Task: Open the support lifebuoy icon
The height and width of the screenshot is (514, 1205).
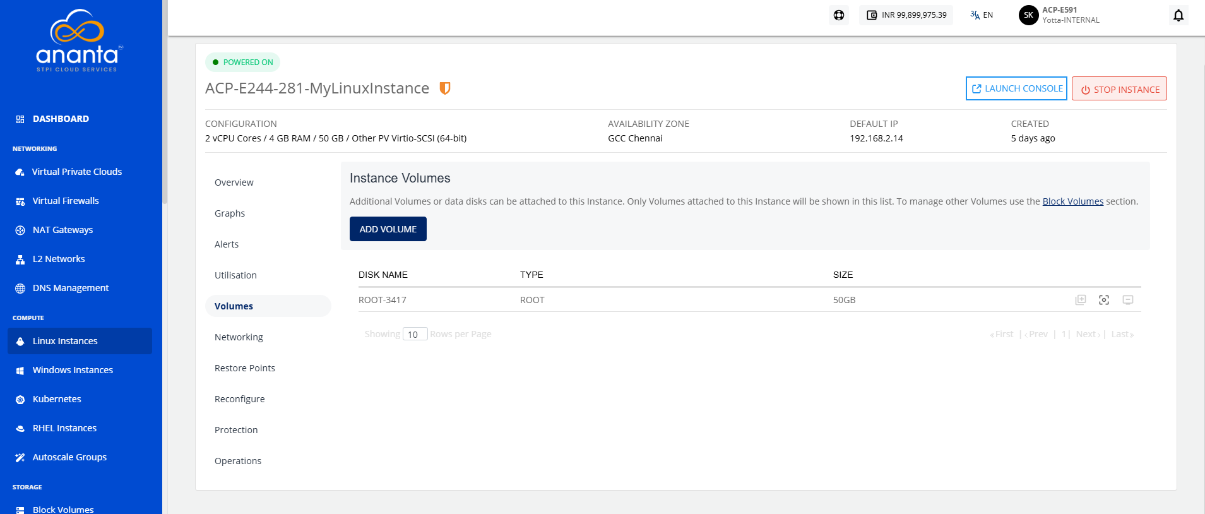Action: (839, 15)
